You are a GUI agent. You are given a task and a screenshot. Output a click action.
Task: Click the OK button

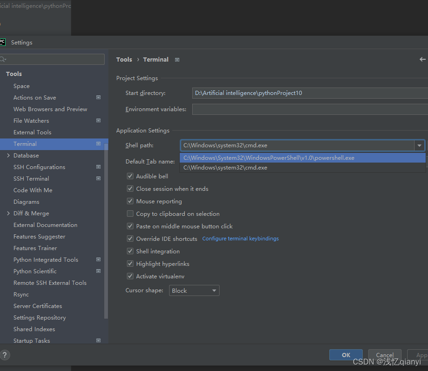[x=346, y=355]
